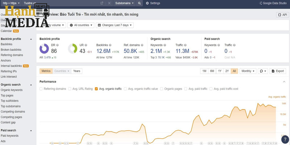
Task: Click Organic search Keywords info icon
Action: pos(165,45)
